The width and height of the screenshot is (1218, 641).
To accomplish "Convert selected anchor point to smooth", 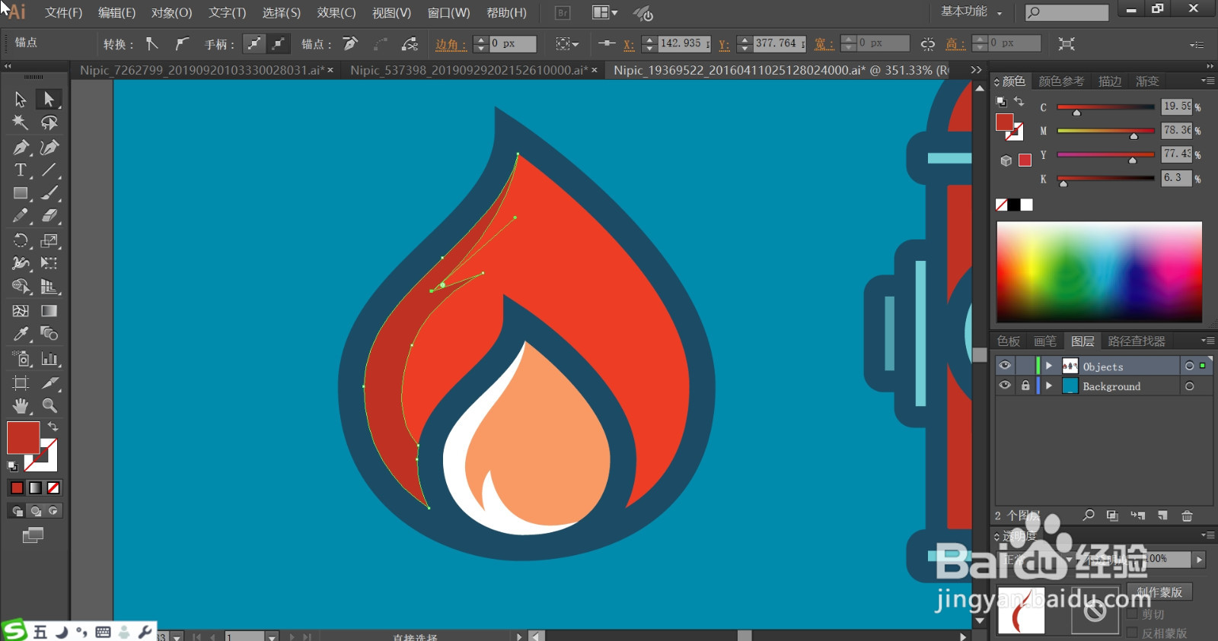I will coord(181,44).
